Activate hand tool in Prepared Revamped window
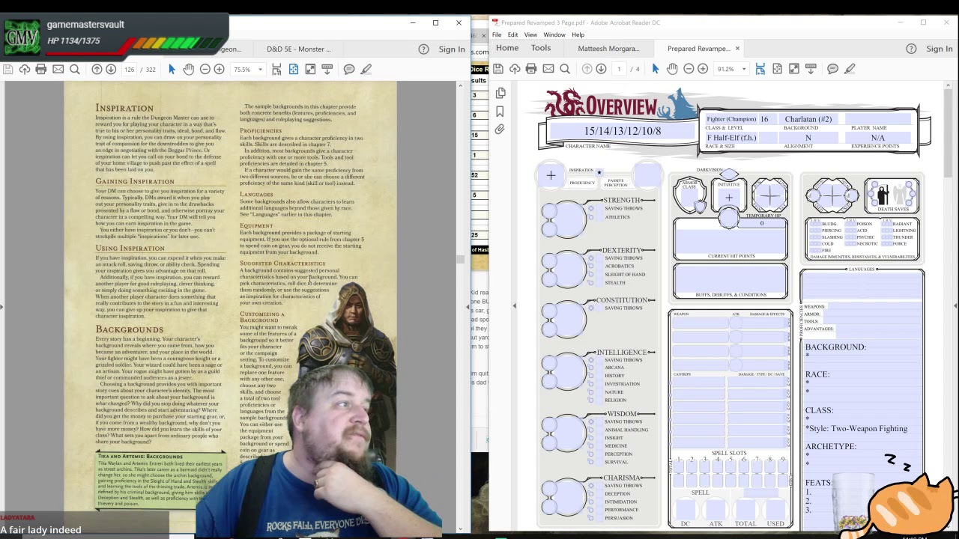 [672, 69]
